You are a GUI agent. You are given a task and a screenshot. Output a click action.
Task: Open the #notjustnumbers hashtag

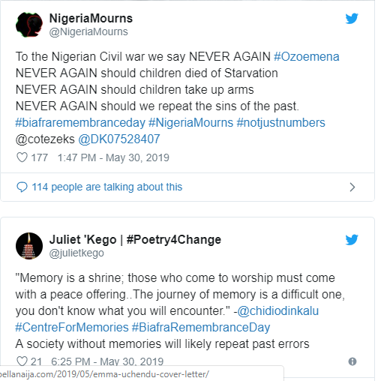point(280,123)
